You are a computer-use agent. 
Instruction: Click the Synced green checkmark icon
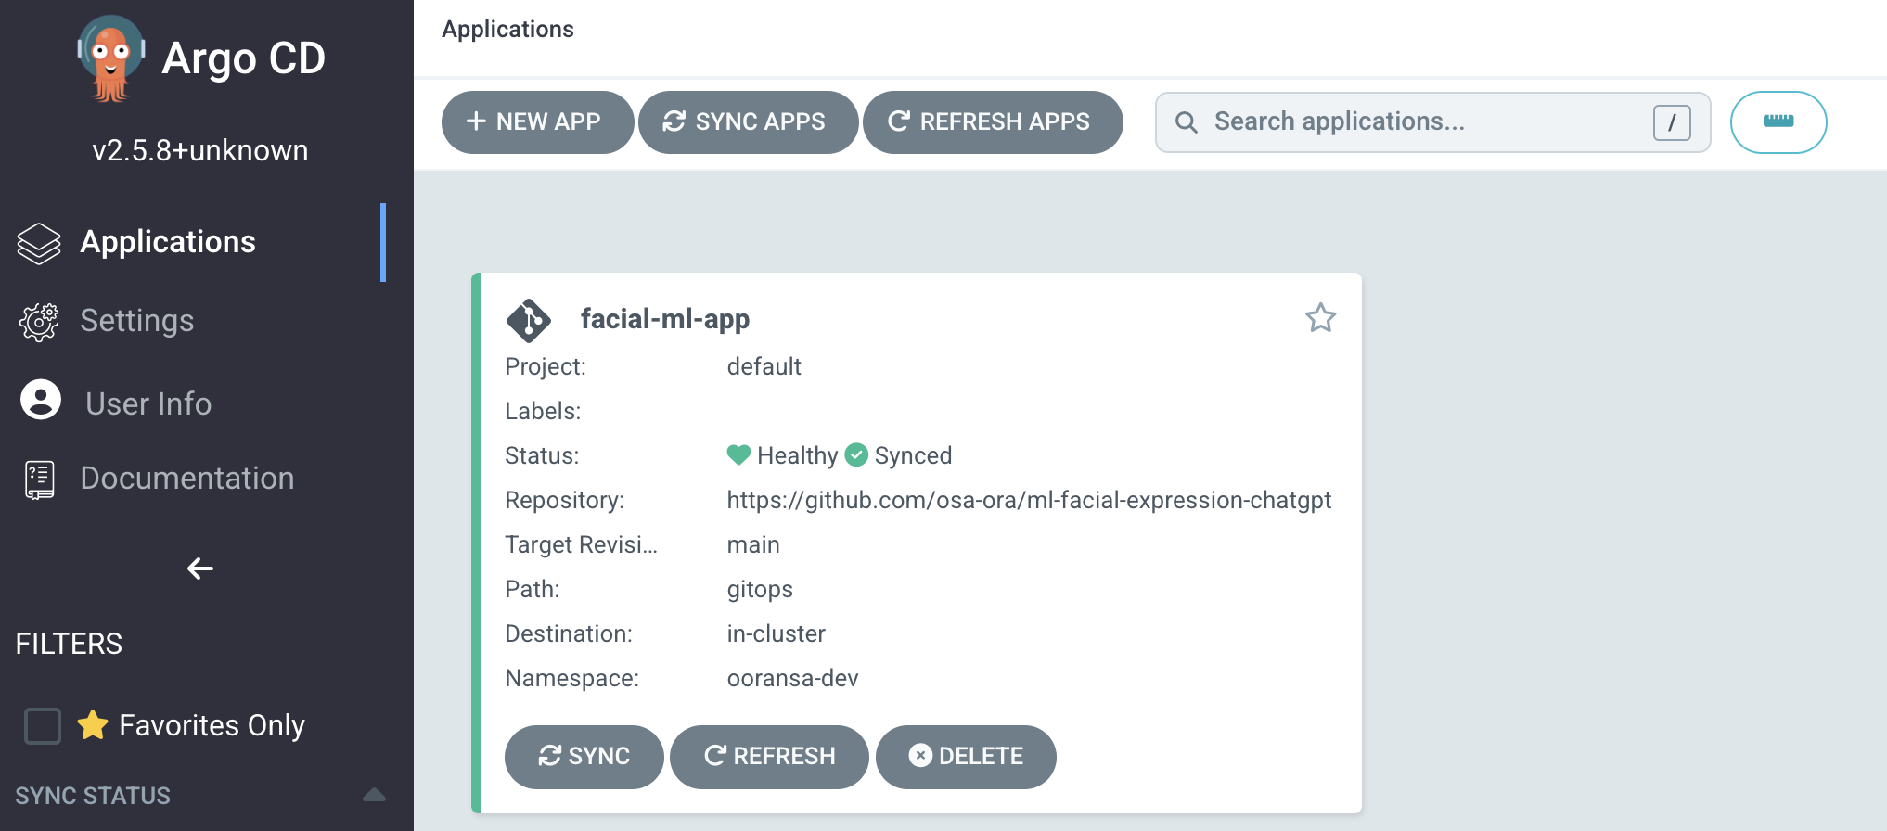pyautogui.click(x=856, y=454)
